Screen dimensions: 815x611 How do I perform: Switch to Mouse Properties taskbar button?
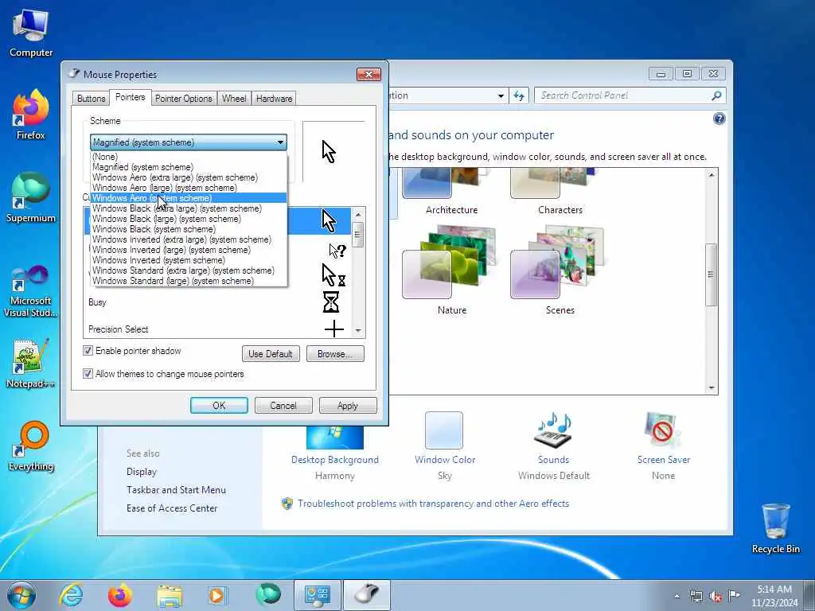pyautogui.click(x=366, y=595)
